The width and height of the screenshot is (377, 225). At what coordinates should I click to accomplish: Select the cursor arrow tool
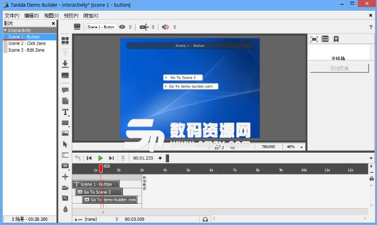pos(65,144)
